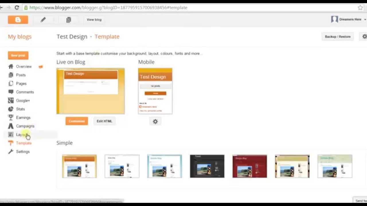Click the View blog button
The width and height of the screenshot is (367, 206).
94,20
